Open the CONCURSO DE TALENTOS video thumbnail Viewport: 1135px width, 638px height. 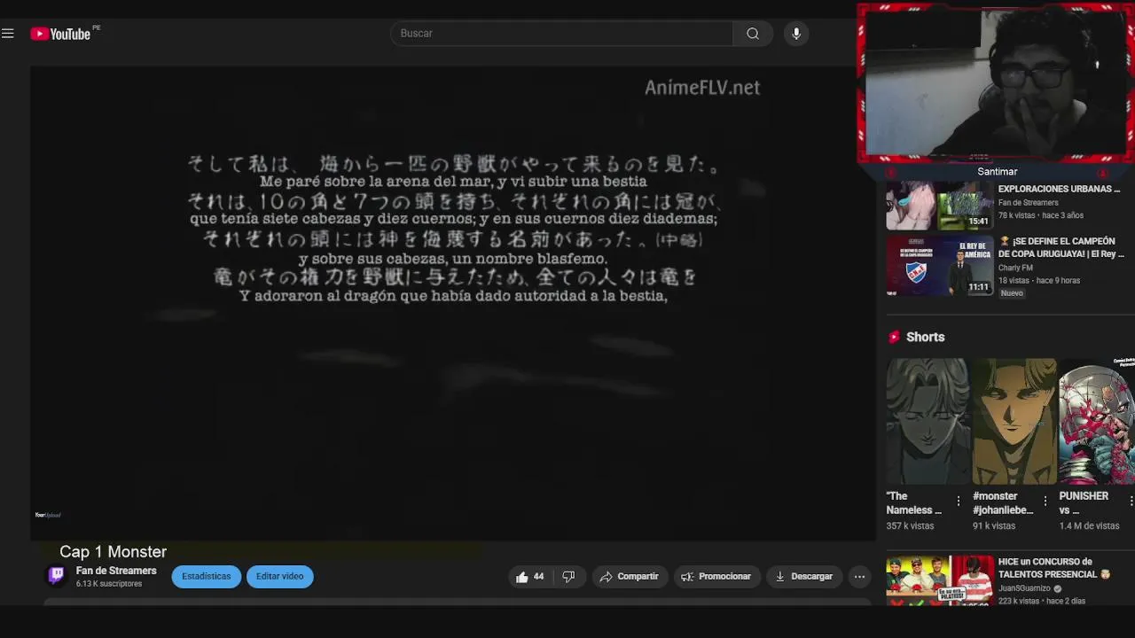coord(939,581)
